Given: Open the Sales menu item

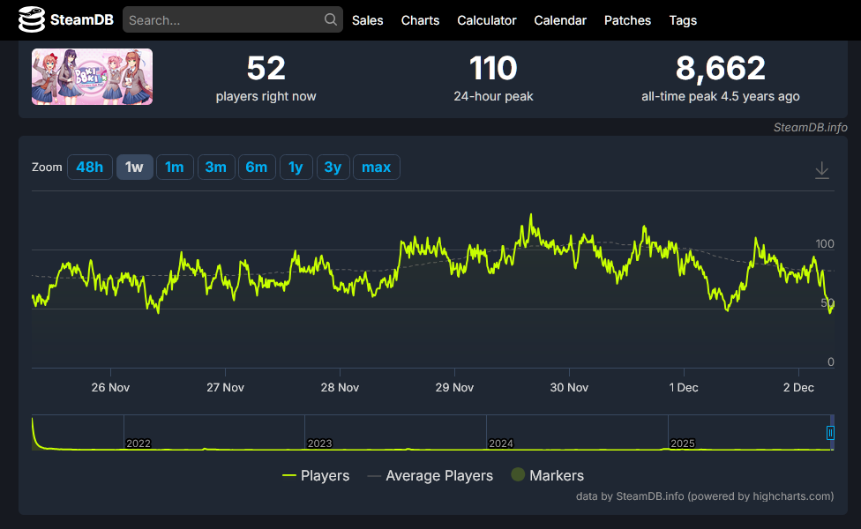Looking at the screenshot, I should (367, 20).
